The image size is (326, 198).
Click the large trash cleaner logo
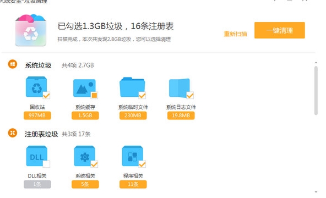click(31, 30)
